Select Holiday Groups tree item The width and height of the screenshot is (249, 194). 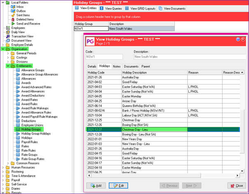click(32, 129)
